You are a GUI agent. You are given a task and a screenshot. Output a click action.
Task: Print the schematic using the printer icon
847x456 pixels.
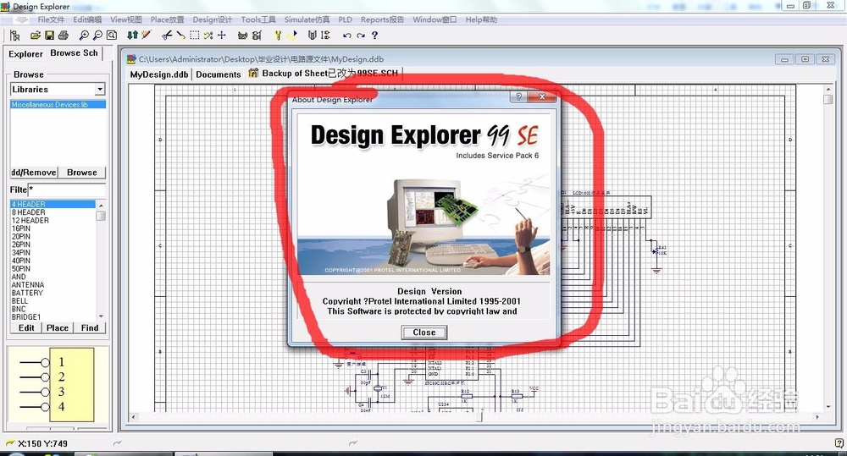click(x=64, y=36)
